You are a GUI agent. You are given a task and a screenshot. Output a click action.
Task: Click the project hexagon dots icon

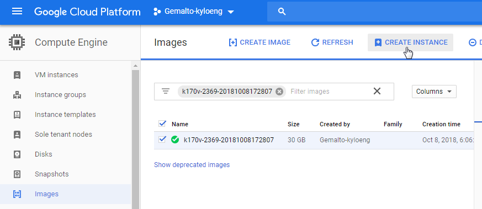tap(157, 12)
